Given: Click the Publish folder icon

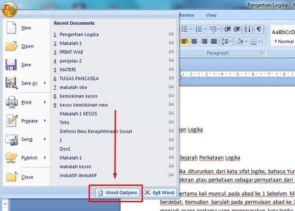Looking at the screenshot, I should coord(11,158).
